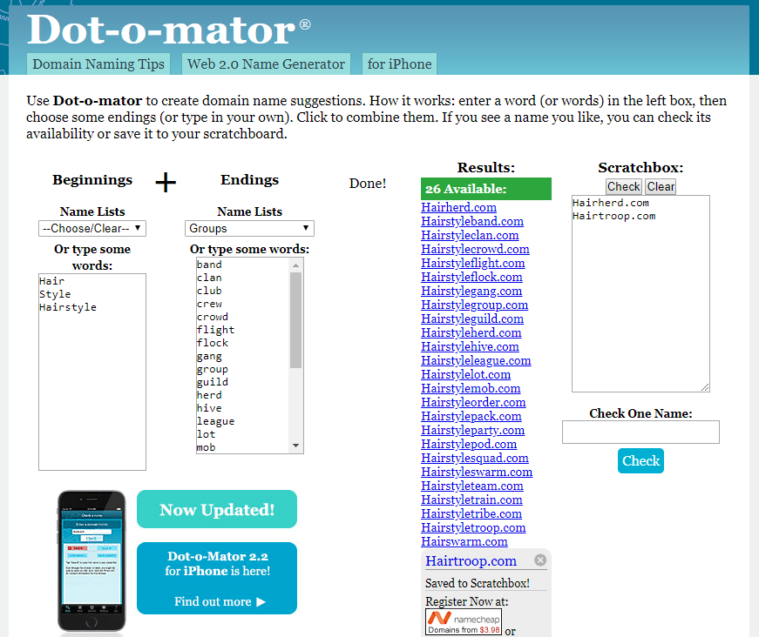Open the Hairherd.com result
Viewport: 759px width, 637px height.
pyautogui.click(x=458, y=207)
